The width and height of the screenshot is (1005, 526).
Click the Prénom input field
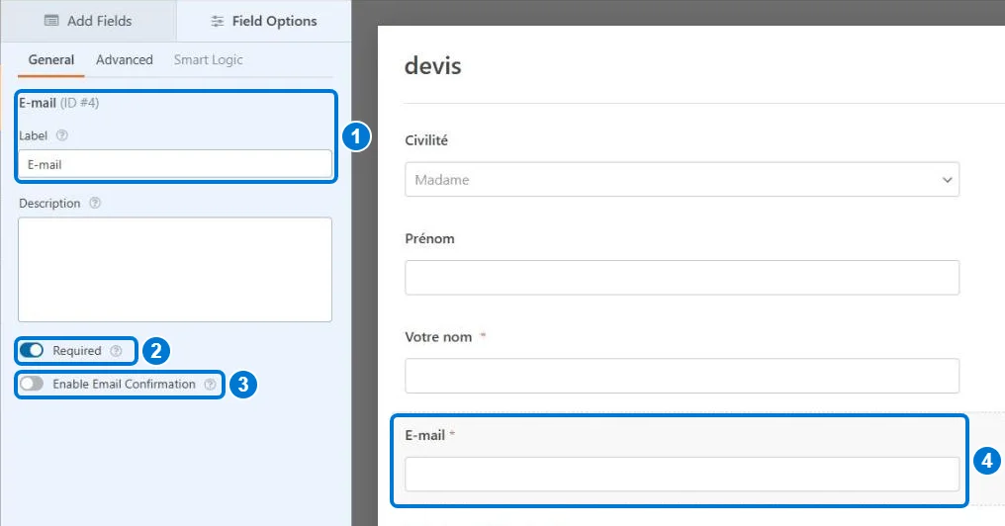click(x=682, y=278)
